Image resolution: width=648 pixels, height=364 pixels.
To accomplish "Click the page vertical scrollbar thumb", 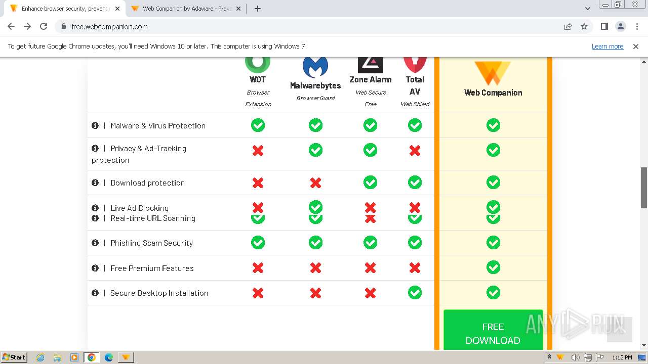I will (x=644, y=187).
